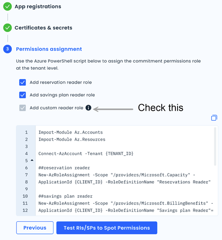Check the Add custom reader role checkbox
Screen dimensions: 222x240
coord(23,108)
